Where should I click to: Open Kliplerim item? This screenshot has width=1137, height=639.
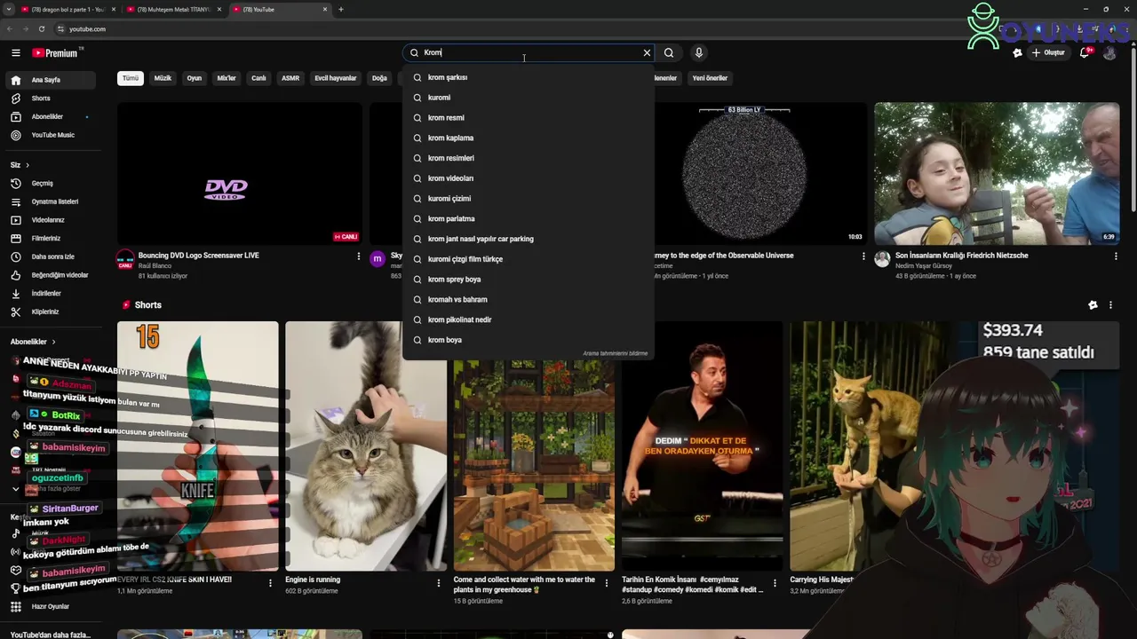pyautogui.click(x=50, y=312)
